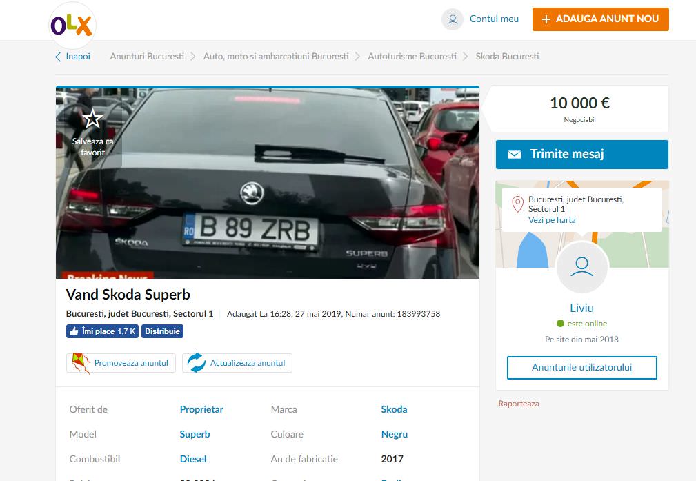Open the Autoturisme Bucuresti breadcrumb
This screenshot has height=481, width=696.
coord(412,57)
